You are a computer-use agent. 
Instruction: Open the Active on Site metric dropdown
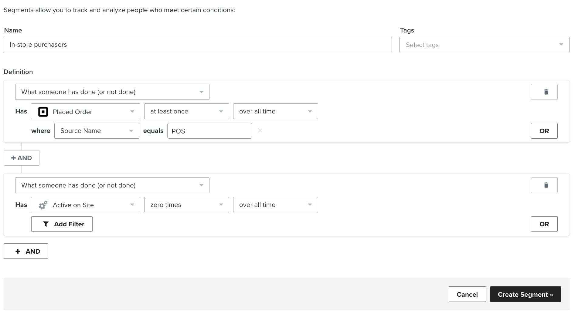pos(86,204)
